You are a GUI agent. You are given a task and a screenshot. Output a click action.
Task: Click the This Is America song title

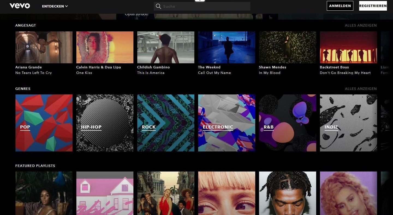[151, 73]
